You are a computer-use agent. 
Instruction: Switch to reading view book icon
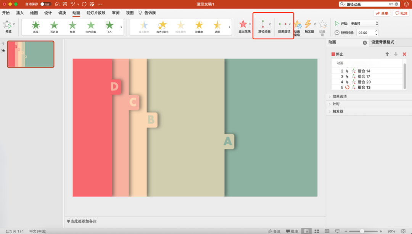(x=327, y=231)
